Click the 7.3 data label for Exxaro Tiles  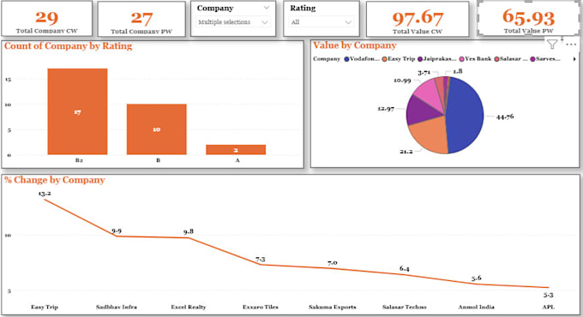point(261,260)
